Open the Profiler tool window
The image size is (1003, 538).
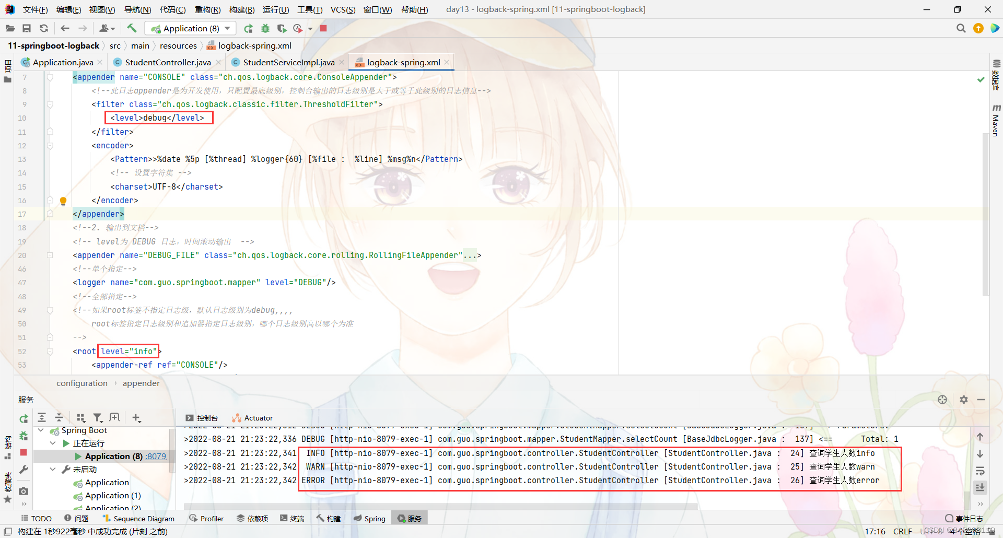tap(206, 518)
